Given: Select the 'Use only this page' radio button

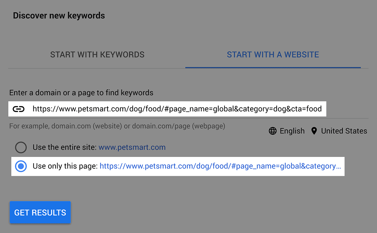Looking at the screenshot, I should 21,166.
